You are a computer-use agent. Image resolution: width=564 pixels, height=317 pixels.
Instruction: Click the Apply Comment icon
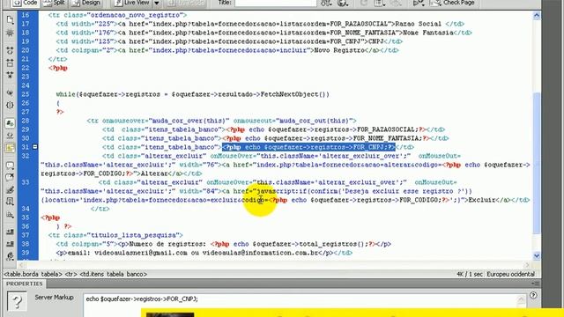(10, 166)
